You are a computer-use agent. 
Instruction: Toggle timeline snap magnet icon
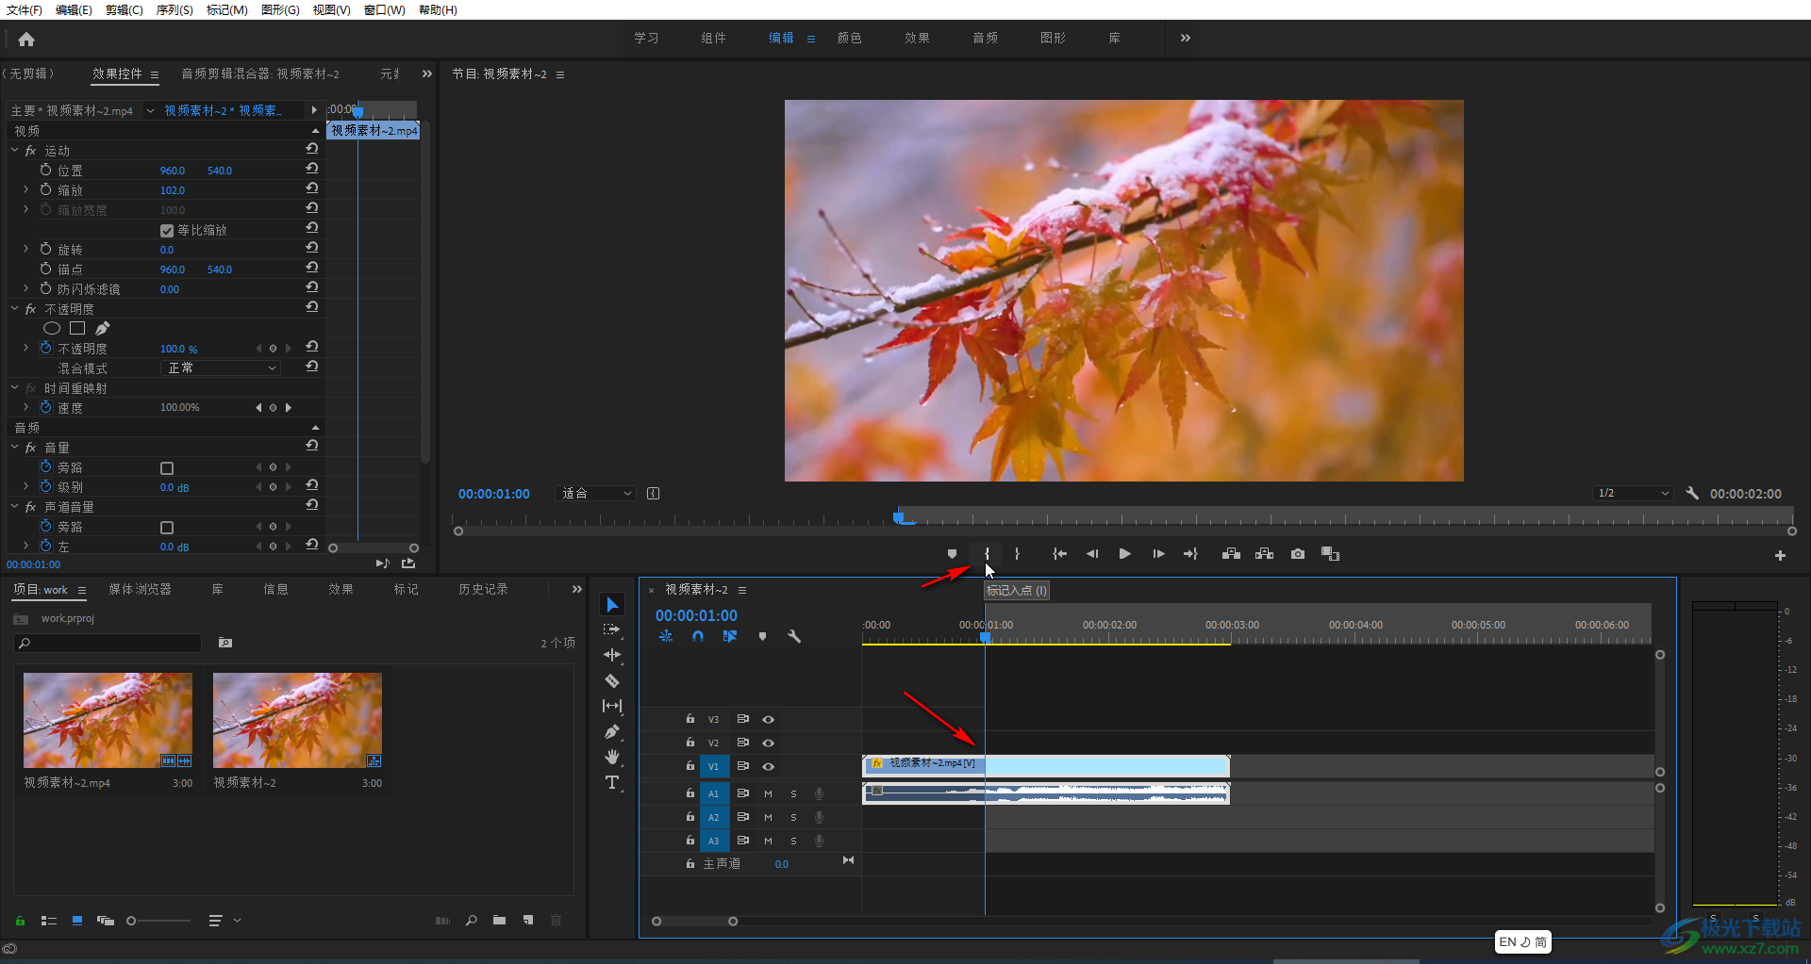698,637
